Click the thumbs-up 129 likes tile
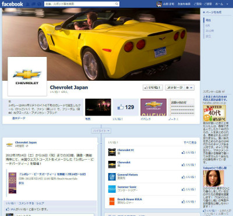This screenshot has height=216, width=233. pyautogui.click(x=126, y=107)
